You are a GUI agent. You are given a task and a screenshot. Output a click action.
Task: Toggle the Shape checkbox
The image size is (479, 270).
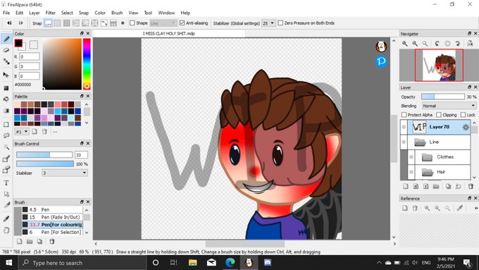coord(132,23)
